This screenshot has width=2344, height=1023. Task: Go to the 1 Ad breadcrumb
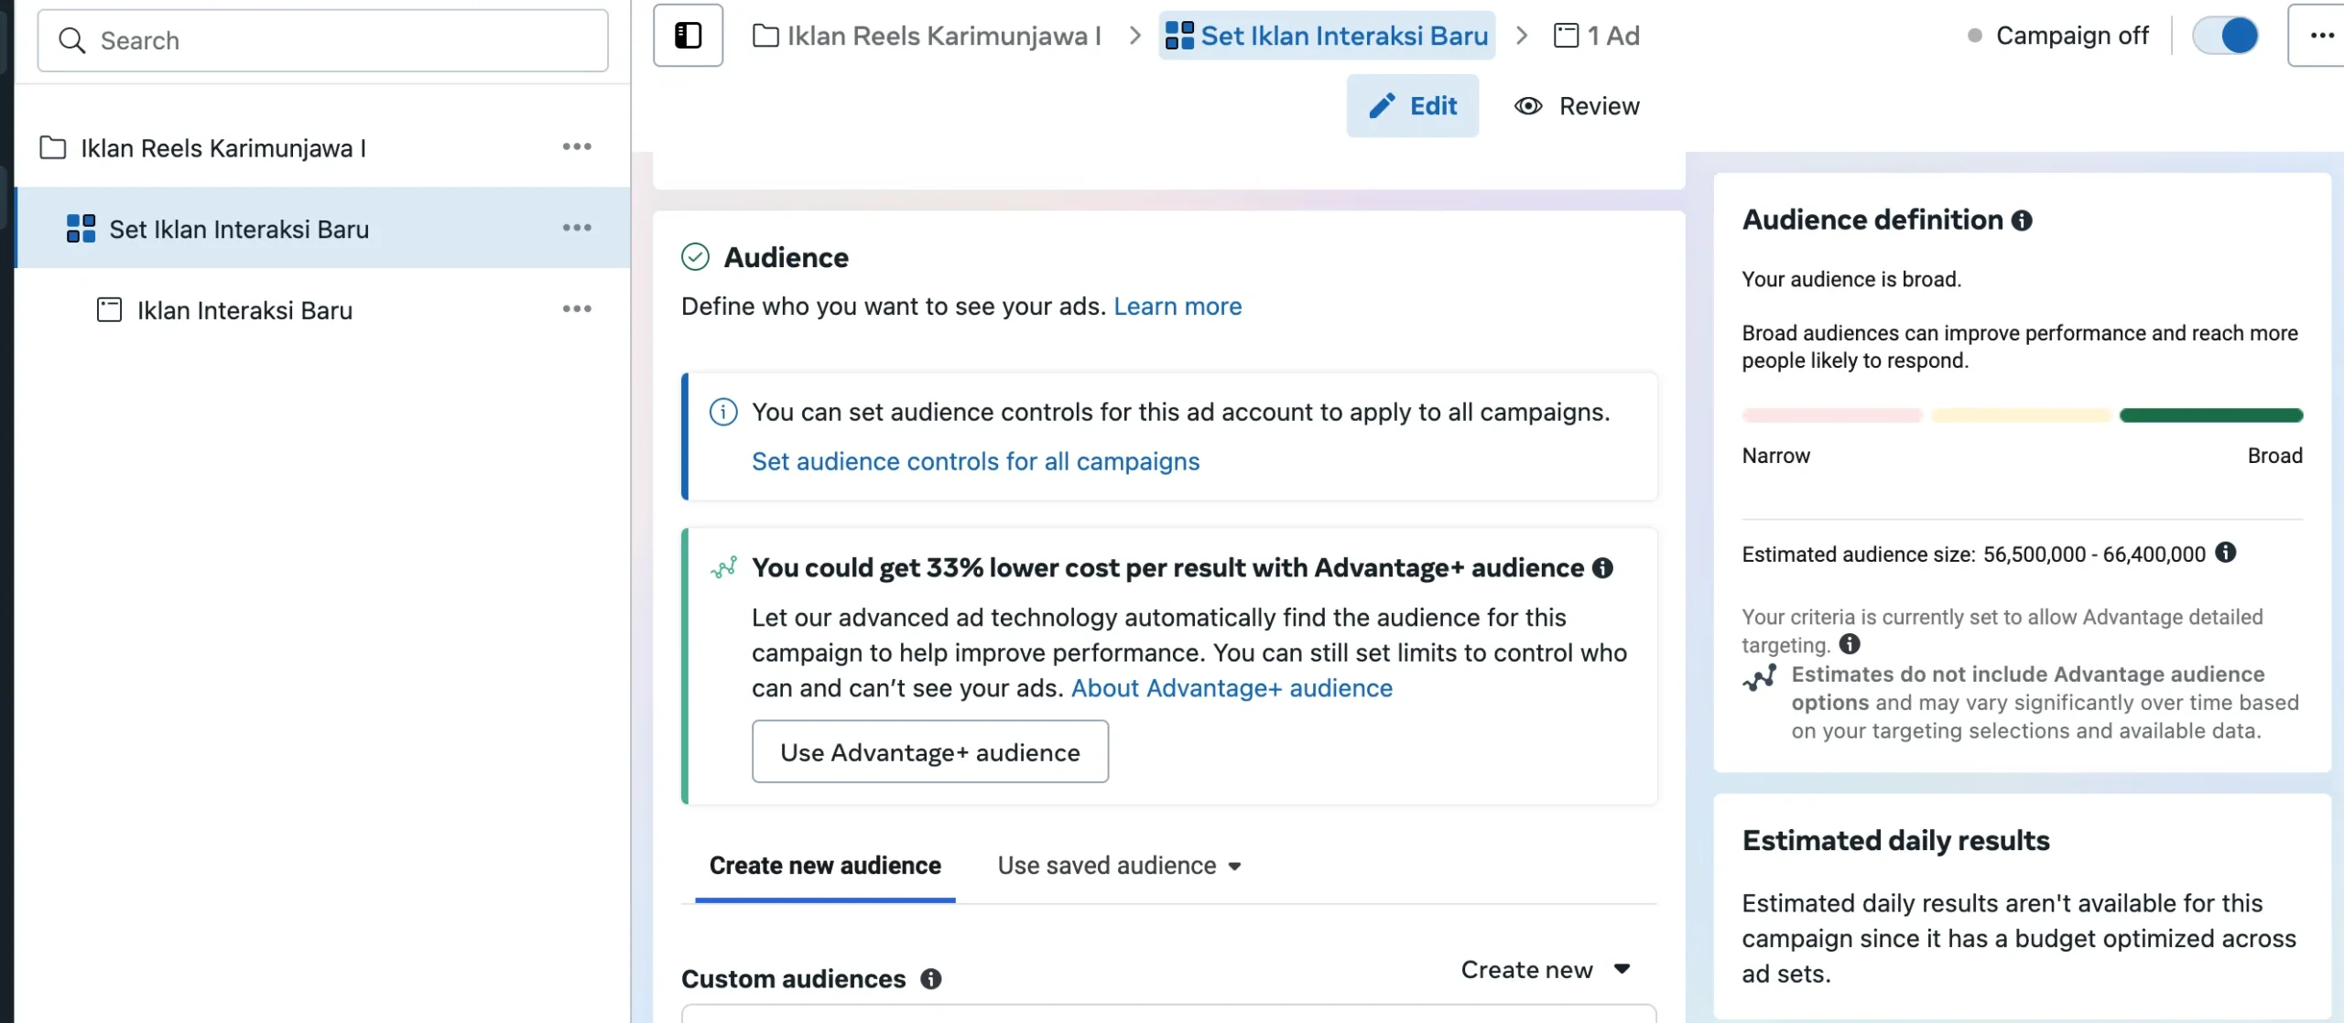(1598, 36)
